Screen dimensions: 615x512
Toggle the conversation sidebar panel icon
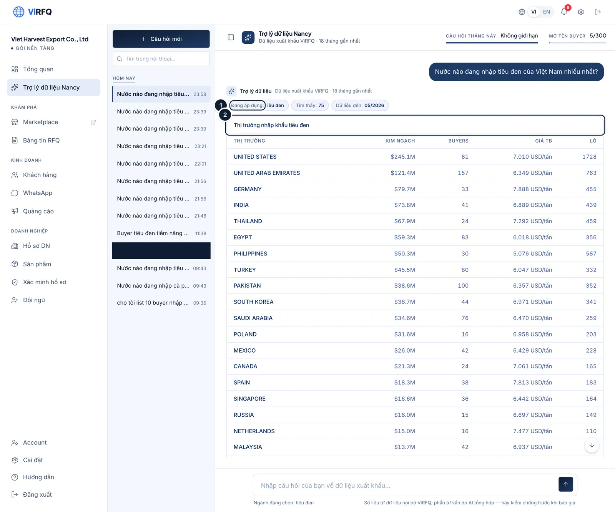231,37
